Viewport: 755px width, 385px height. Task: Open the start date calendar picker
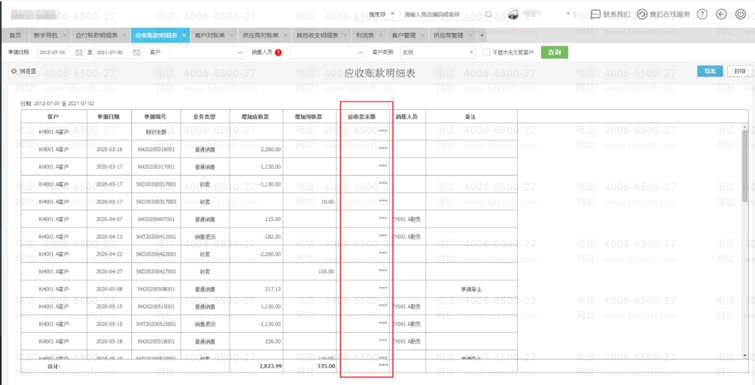pyautogui.click(x=79, y=53)
